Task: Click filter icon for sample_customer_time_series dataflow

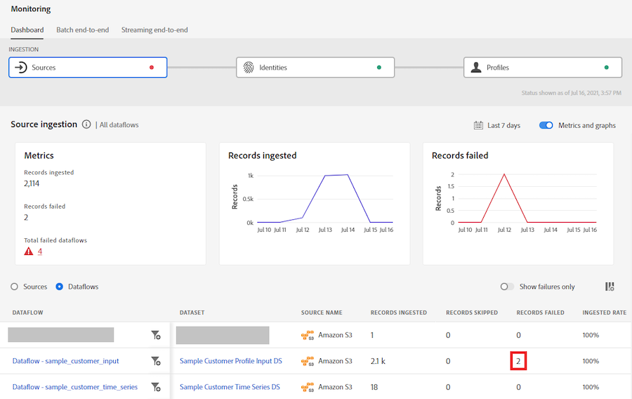Action: tap(156, 387)
